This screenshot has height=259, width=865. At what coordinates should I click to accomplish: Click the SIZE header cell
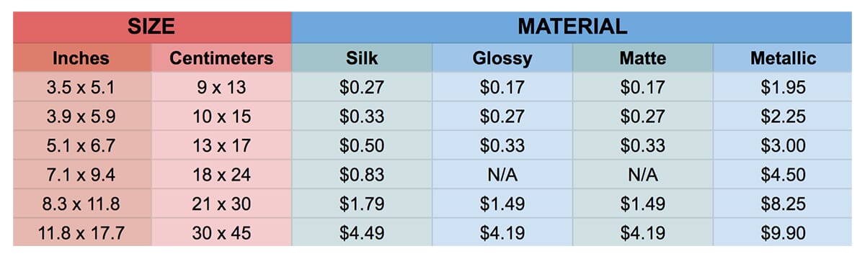(152, 27)
